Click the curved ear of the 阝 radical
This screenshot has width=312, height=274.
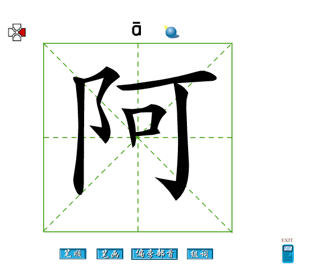click(x=105, y=103)
